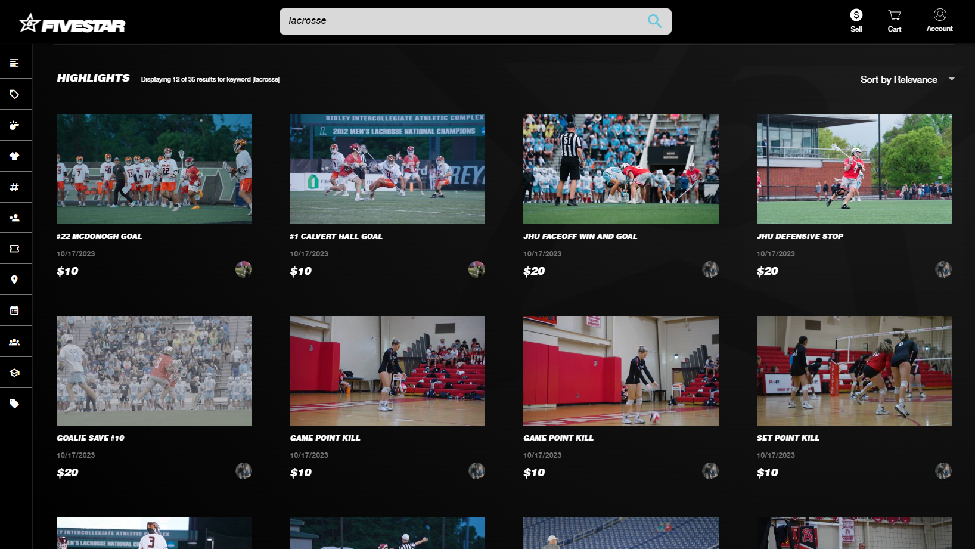Screen dimensions: 975x549
Task: Click $20 price on JHU Defensive Stop
Action: 768,271
